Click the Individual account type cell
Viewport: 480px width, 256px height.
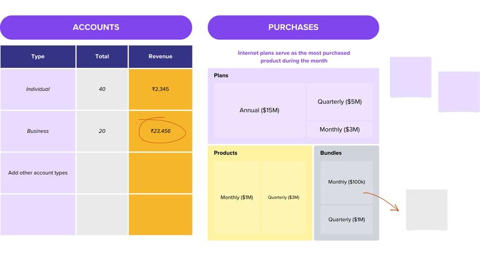(38, 89)
